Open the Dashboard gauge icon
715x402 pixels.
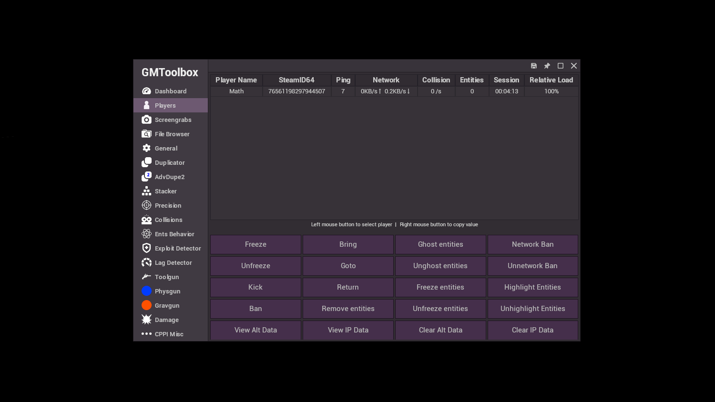(x=146, y=91)
